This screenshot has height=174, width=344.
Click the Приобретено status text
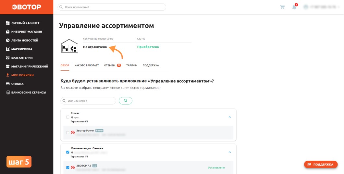coord(148,47)
